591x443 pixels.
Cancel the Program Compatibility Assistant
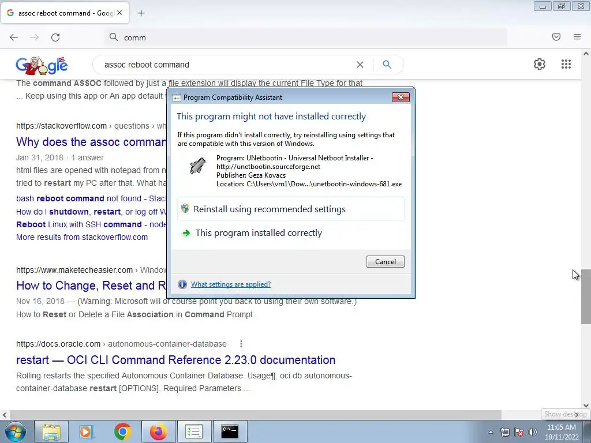pos(385,262)
